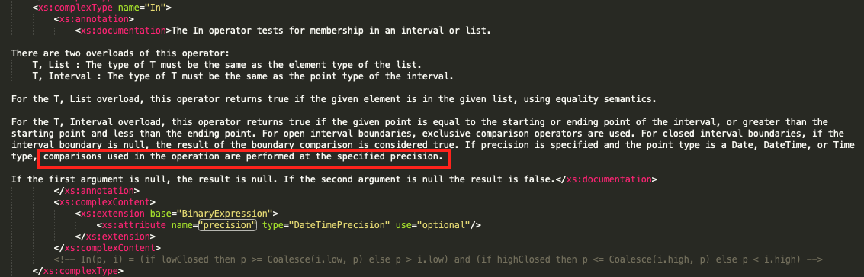864x277 pixels.
Task: Click the grey In(p, i) comment line
Action: tap(438, 259)
